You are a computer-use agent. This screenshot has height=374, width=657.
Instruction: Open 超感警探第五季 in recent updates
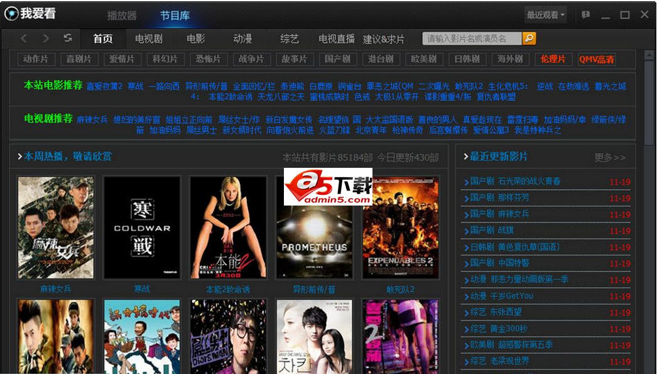525,345
